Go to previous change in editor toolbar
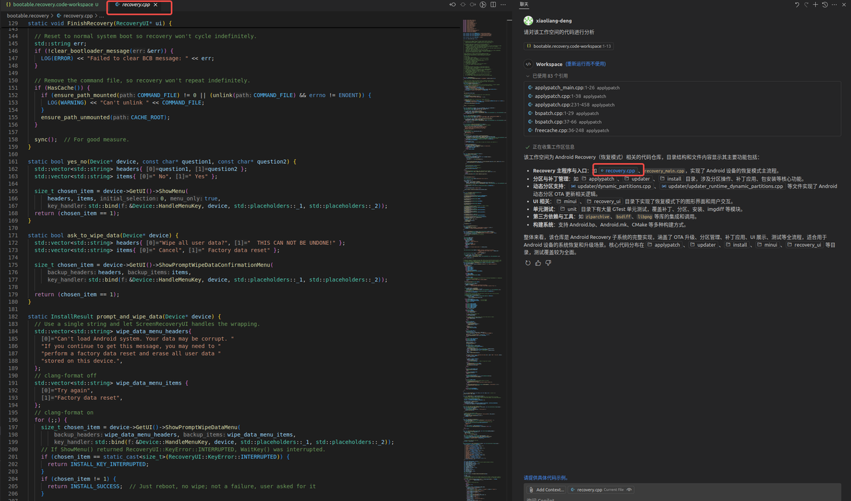 (x=453, y=5)
